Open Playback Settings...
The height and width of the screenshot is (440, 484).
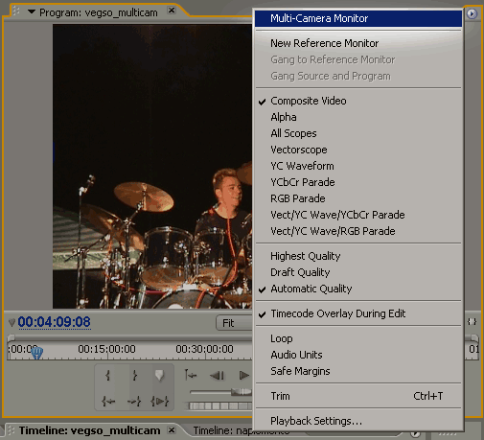[x=358, y=421]
